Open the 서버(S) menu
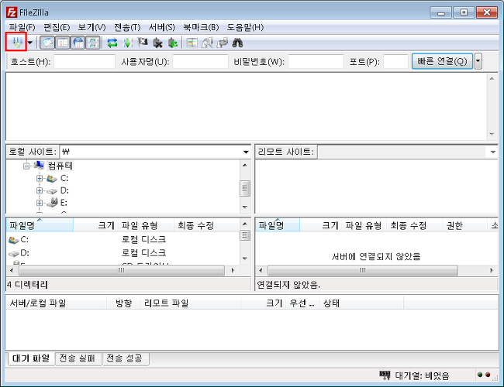 [x=162, y=27]
